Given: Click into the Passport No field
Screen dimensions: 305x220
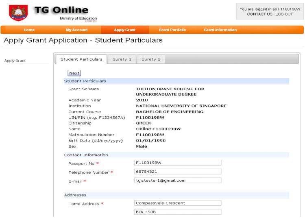Looking at the screenshot, I should pyautogui.click(x=178, y=163).
